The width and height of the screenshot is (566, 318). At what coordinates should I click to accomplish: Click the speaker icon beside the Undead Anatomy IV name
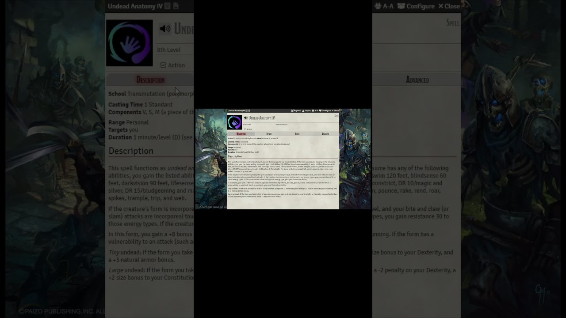(246, 118)
